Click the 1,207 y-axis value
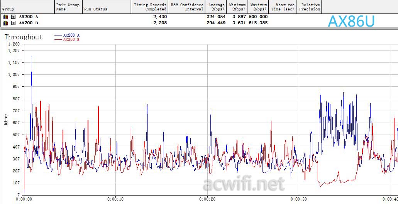This screenshot has width=398, height=204. pyautogui.click(x=14, y=51)
